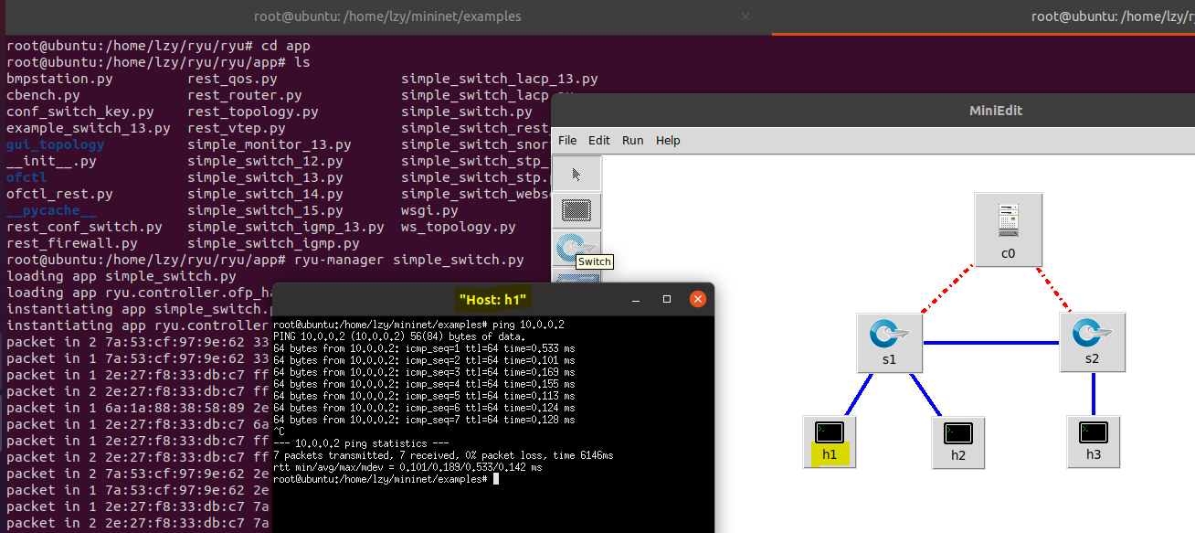Click the s1 switch node
Screen dimensions: 1195x533
tap(889, 342)
